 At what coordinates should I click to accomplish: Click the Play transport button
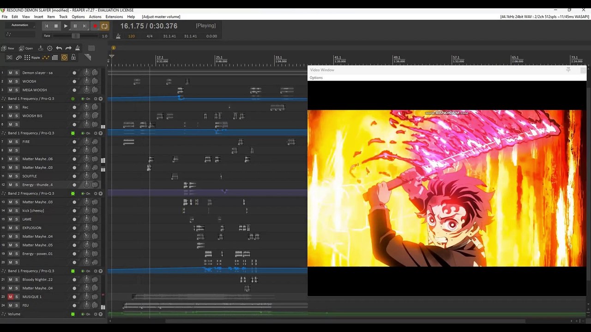[66, 26]
